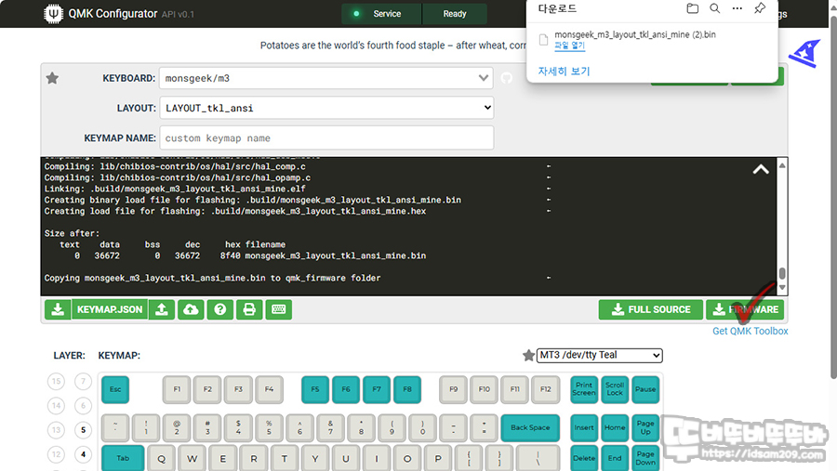Select the Delete key
Screen dimensions: 837x471
point(584,458)
